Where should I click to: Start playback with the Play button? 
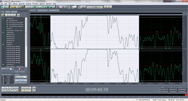[7, 88]
